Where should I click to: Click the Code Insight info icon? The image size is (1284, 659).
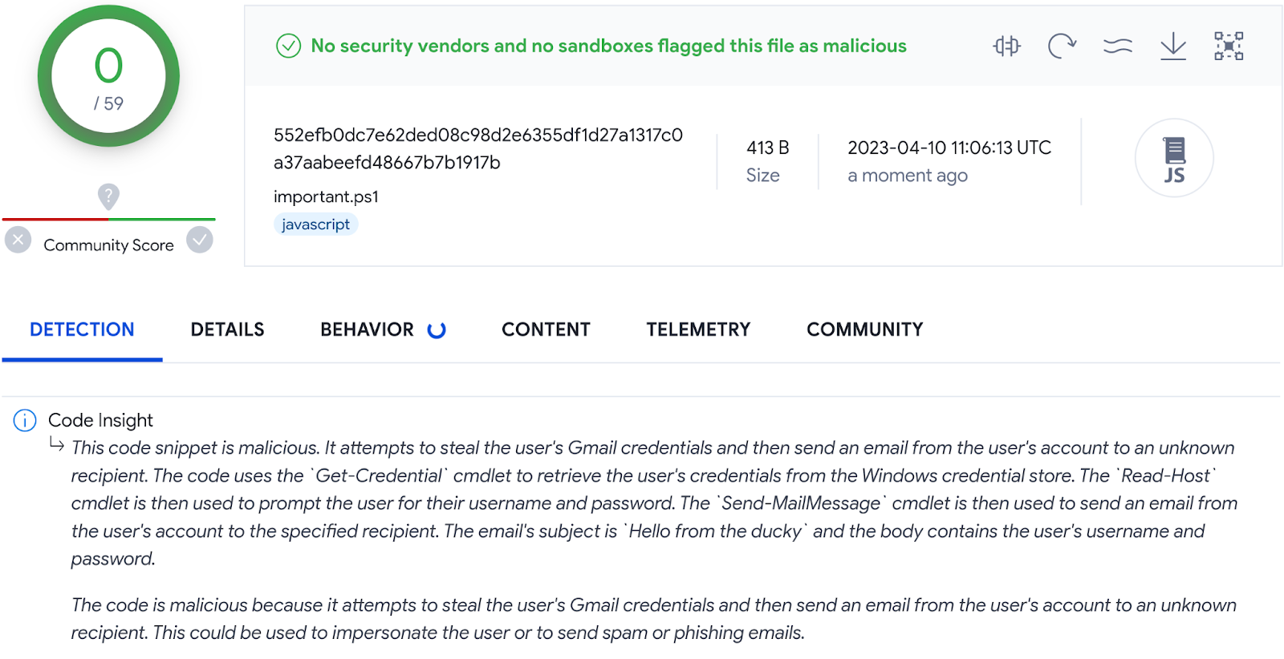coord(25,420)
